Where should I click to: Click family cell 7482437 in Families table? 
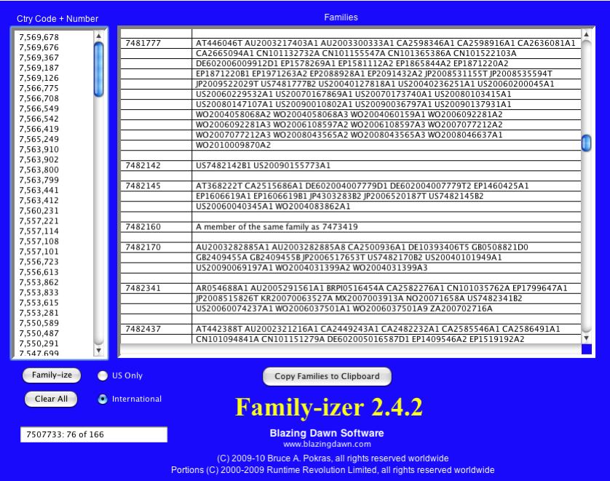click(x=157, y=329)
